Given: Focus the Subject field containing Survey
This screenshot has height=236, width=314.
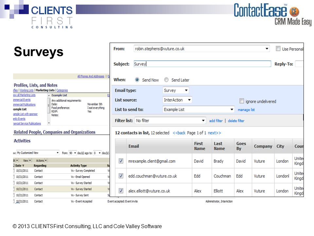Looking at the screenshot, I should pos(202,64).
